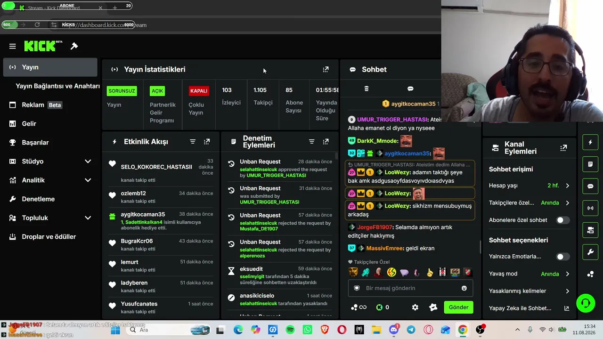Open Yayın Bağlantısı ve Anahtarı
The image size is (603, 339).
coord(57,86)
